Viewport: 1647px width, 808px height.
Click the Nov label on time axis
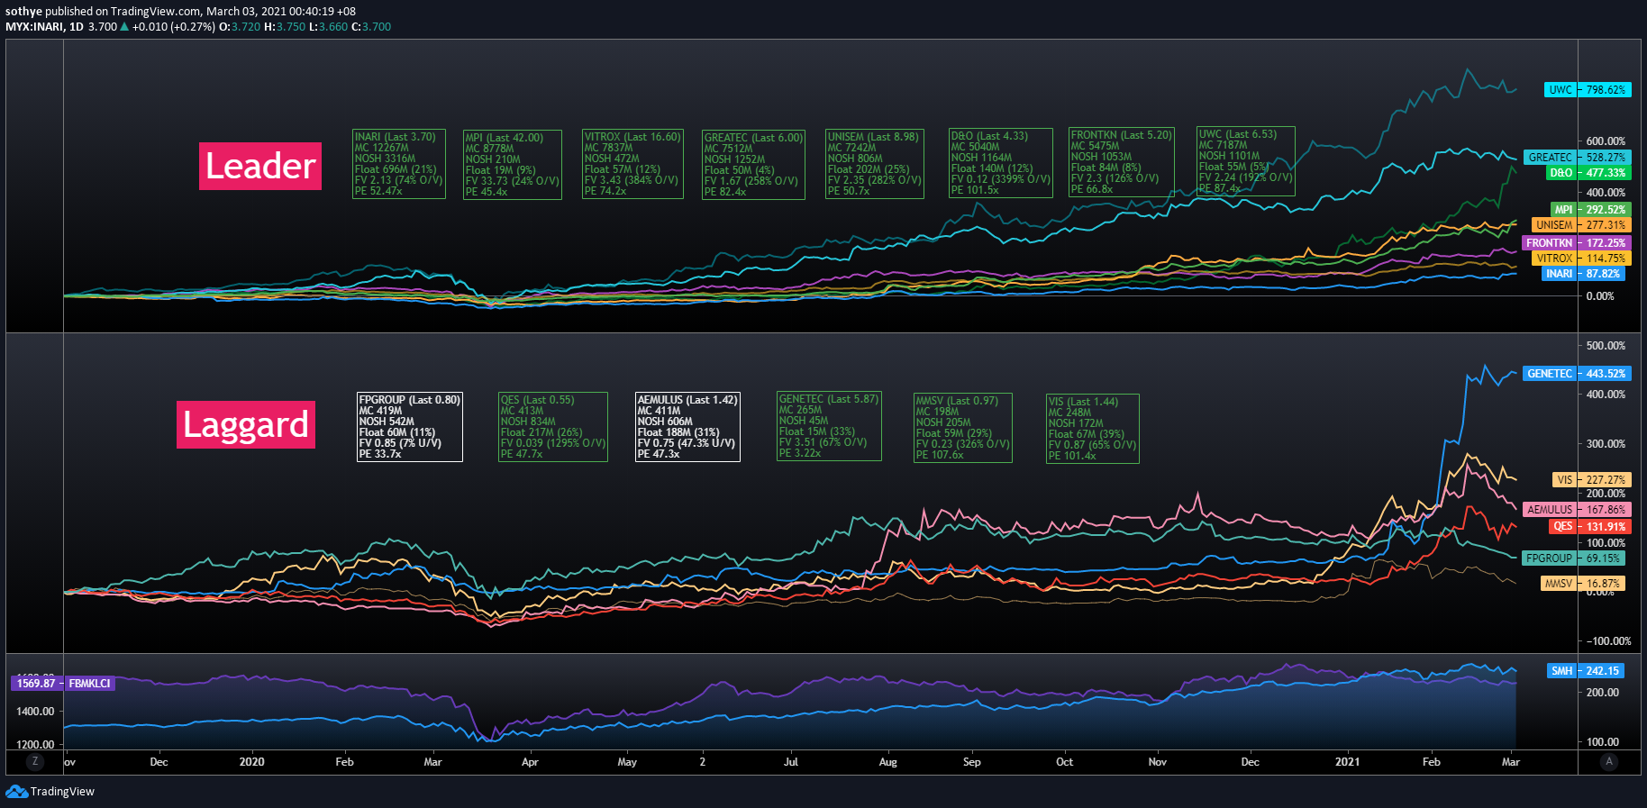pos(1157,762)
